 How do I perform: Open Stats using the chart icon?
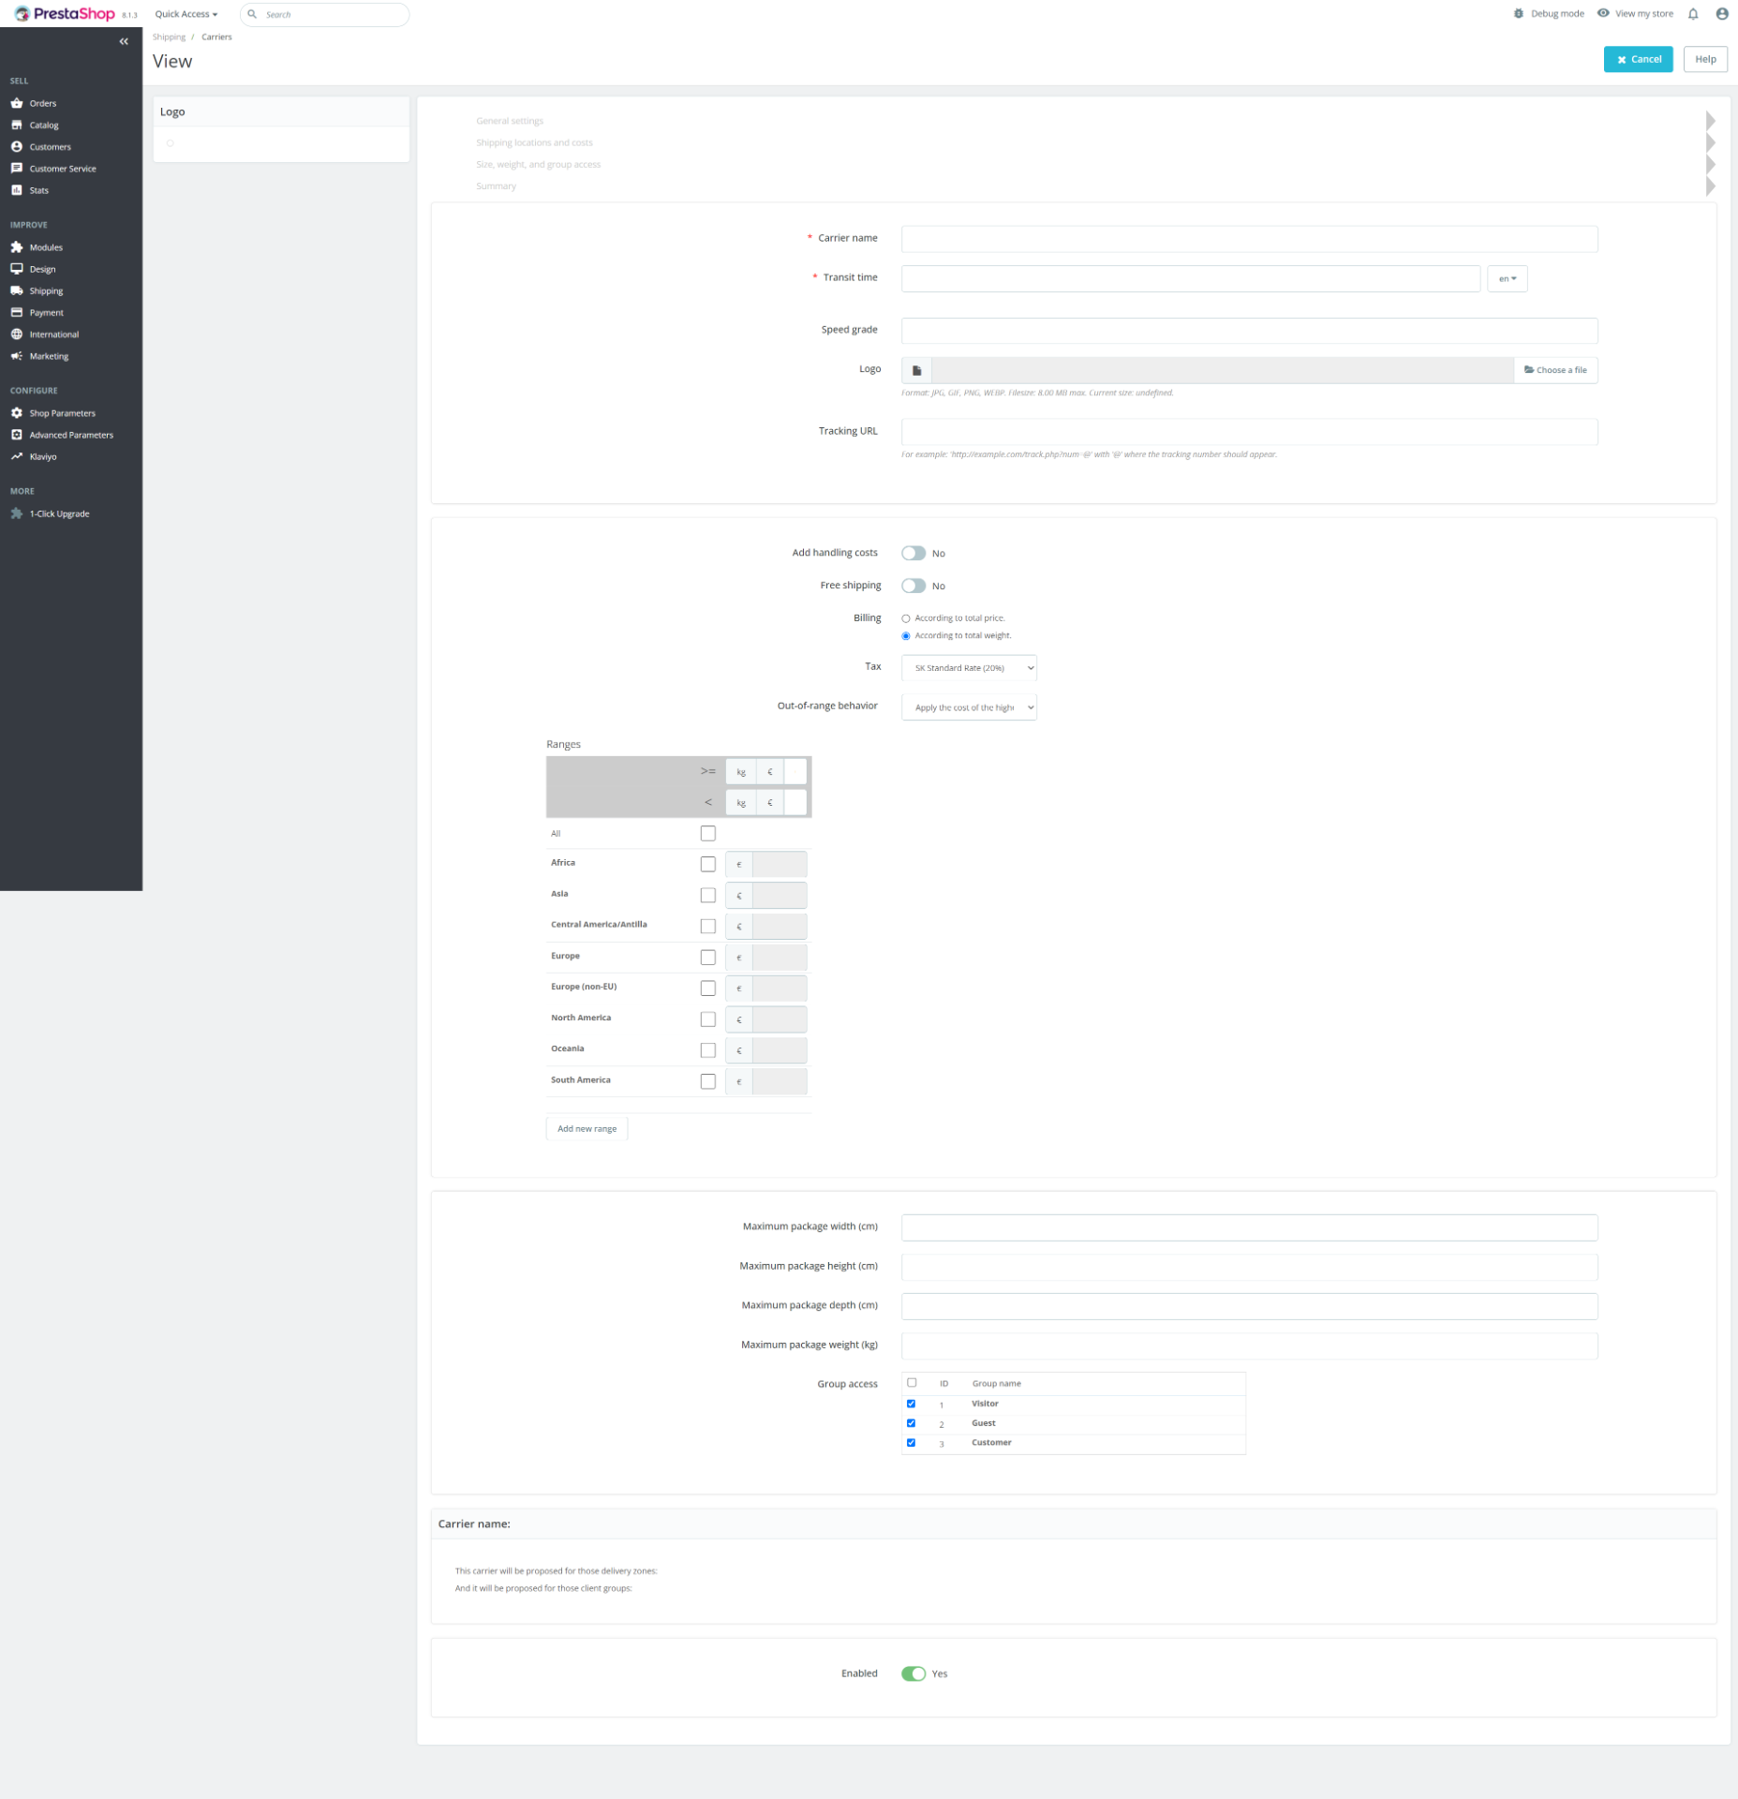coord(17,190)
